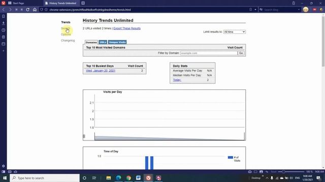Open the Bookmarks side panel
This screenshot has height=182, width=325.
click(x=4, y=16)
